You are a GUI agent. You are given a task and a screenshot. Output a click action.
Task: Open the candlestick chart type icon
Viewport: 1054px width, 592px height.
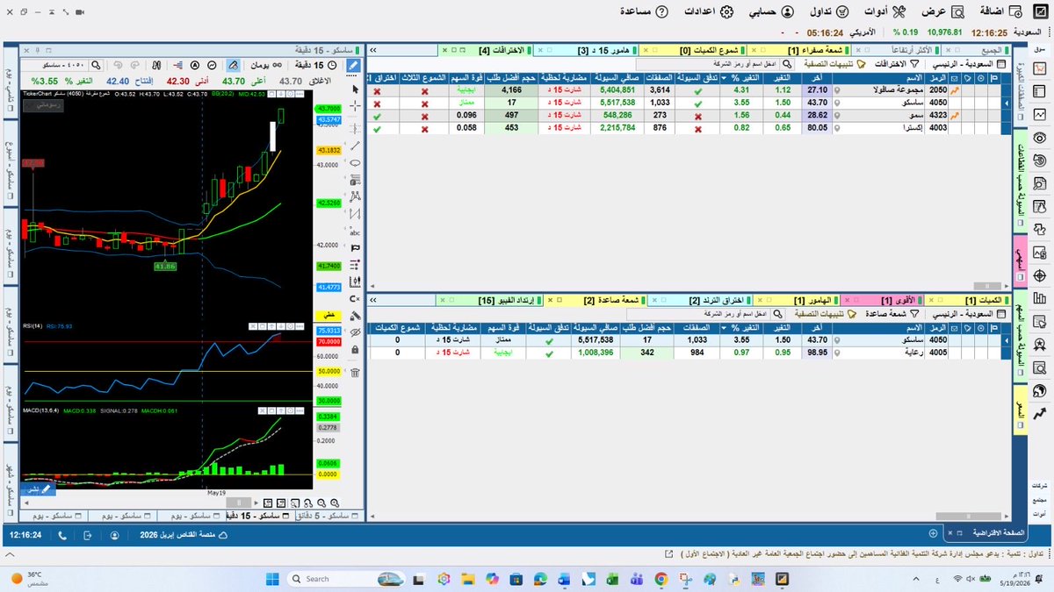[x=156, y=65]
